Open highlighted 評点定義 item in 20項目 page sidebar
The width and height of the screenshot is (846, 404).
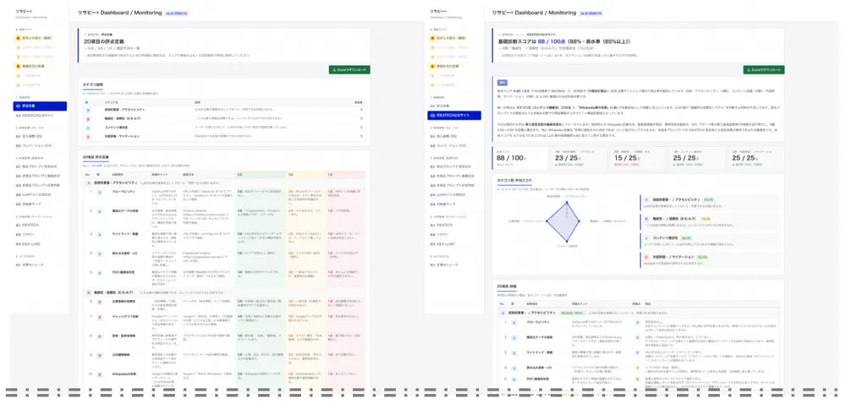[40, 106]
